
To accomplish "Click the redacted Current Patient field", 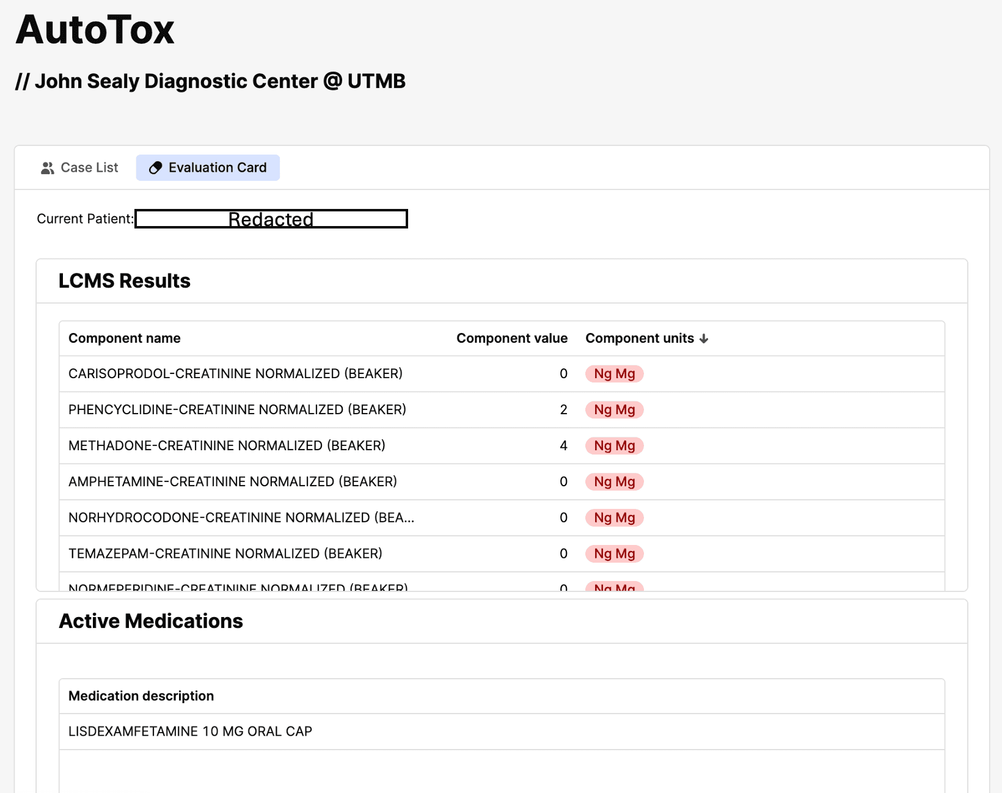I will (x=271, y=219).
